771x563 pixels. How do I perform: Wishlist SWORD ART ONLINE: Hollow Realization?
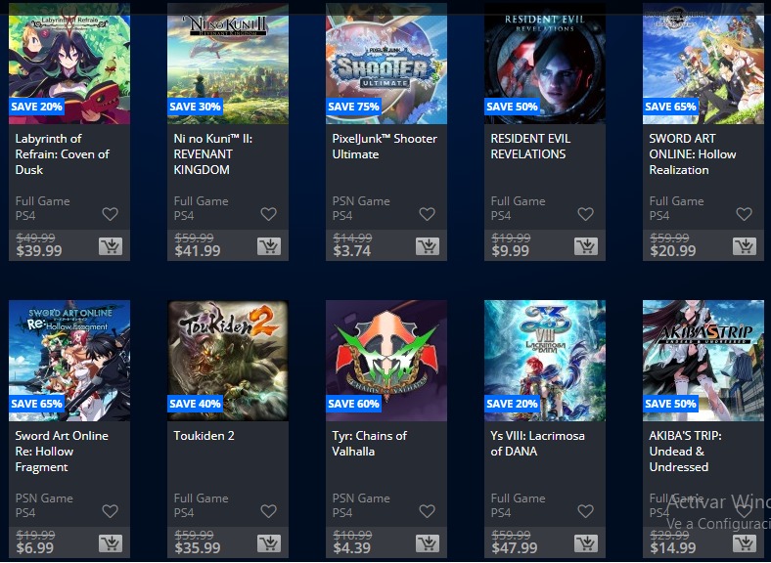point(744,214)
